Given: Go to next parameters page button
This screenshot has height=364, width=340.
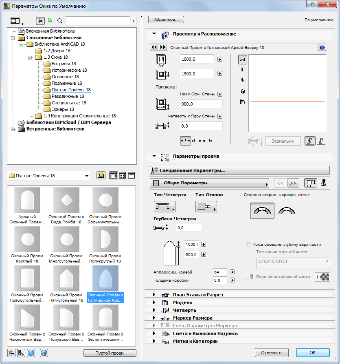Looking at the screenshot, I should 293,183.
